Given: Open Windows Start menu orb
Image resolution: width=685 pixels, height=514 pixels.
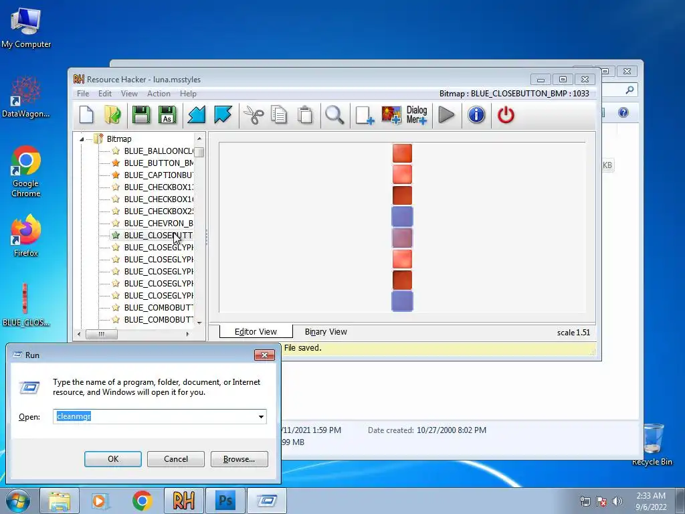Looking at the screenshot, I should pos(18,501).
